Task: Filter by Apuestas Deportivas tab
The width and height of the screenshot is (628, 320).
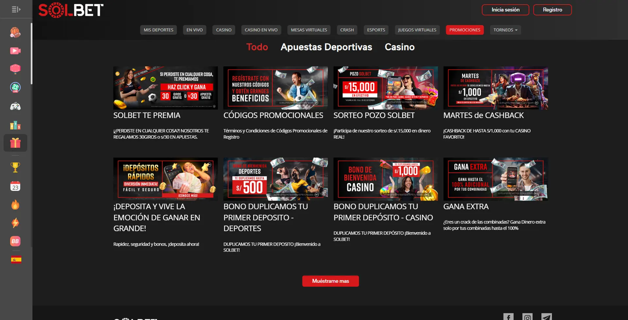Action: [326, 47]
